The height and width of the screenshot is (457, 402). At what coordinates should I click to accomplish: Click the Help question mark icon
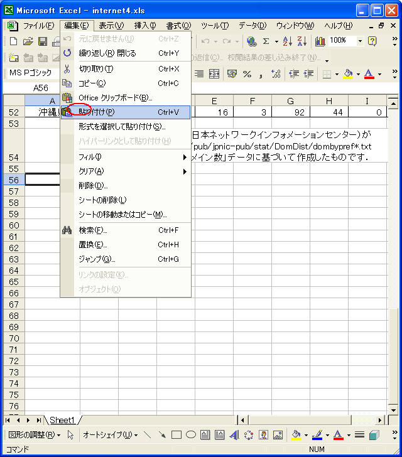tap(372, 41)
